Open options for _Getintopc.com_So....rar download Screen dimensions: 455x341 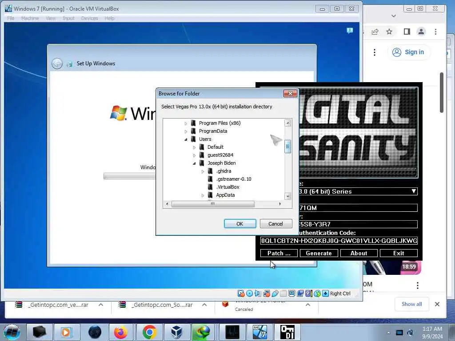204,305
